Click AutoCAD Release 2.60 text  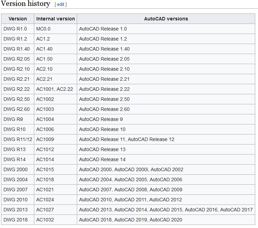(x=104, y=109)
